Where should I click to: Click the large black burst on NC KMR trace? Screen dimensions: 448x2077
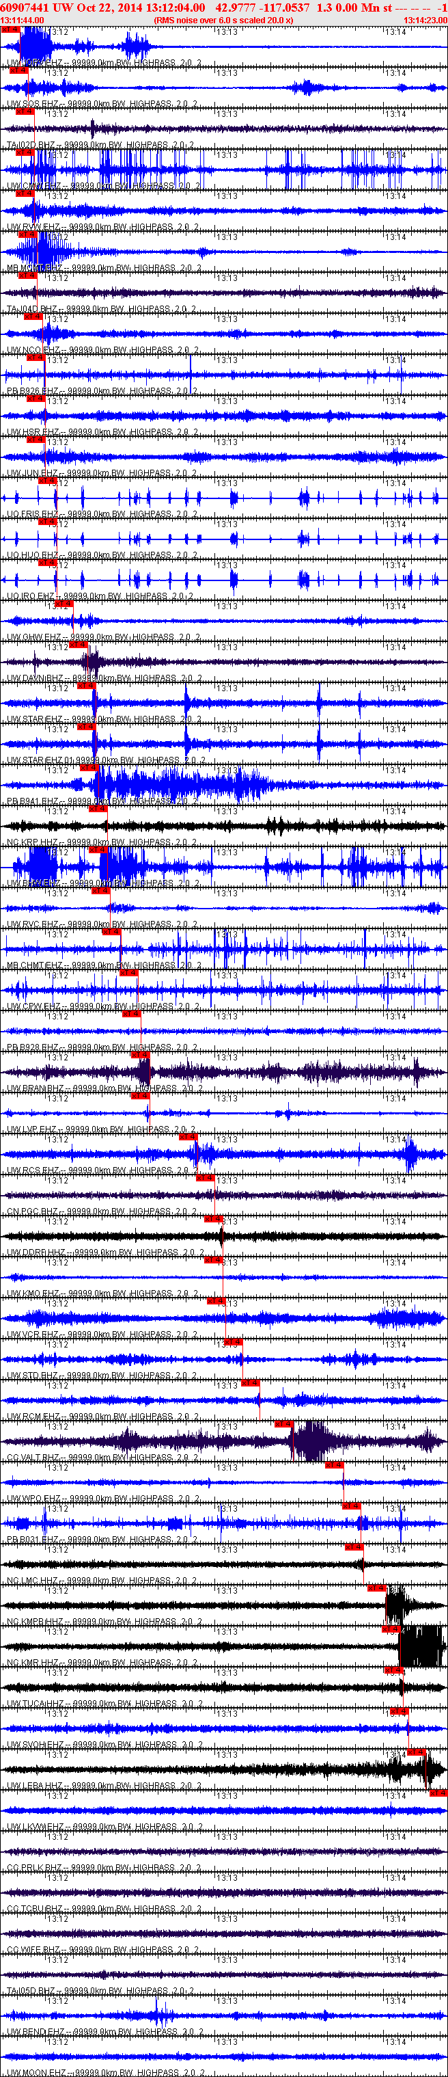[422, 1646]
